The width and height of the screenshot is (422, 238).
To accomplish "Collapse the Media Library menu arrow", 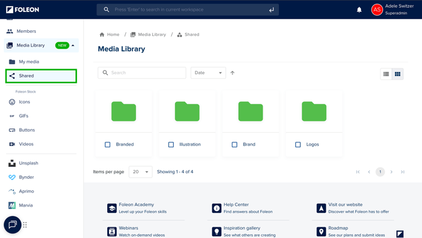I will click(73, 45).
